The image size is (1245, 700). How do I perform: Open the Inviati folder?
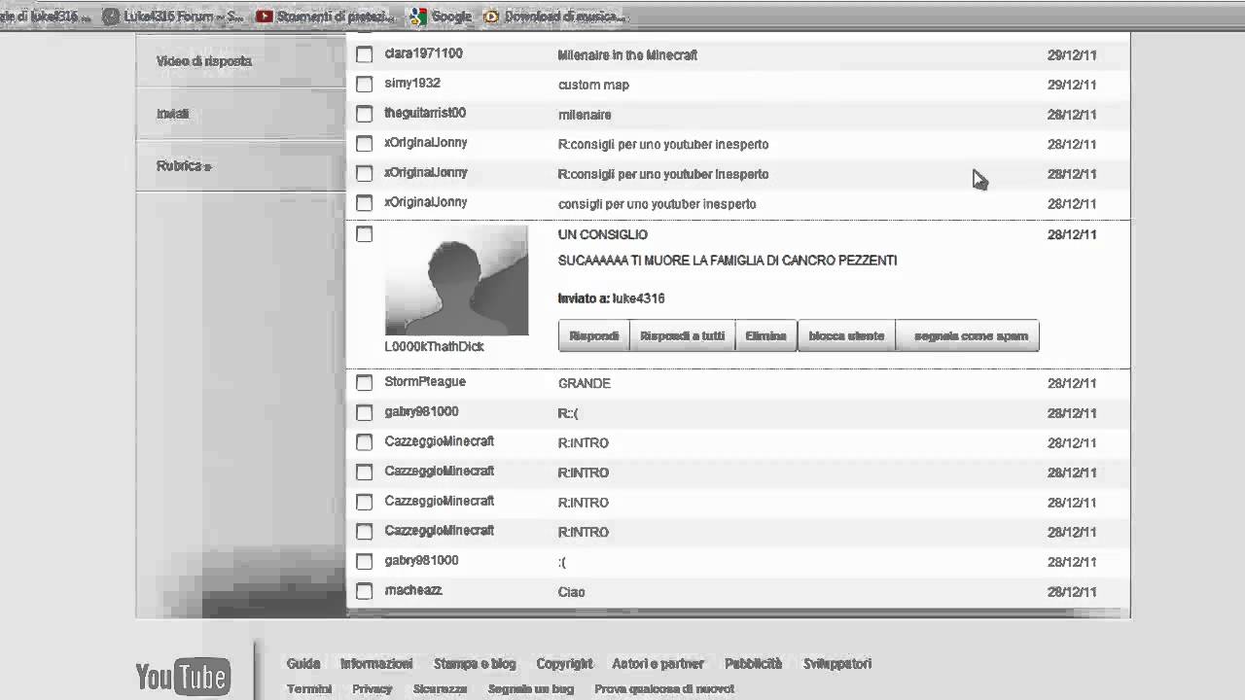[x=173, y=114]
